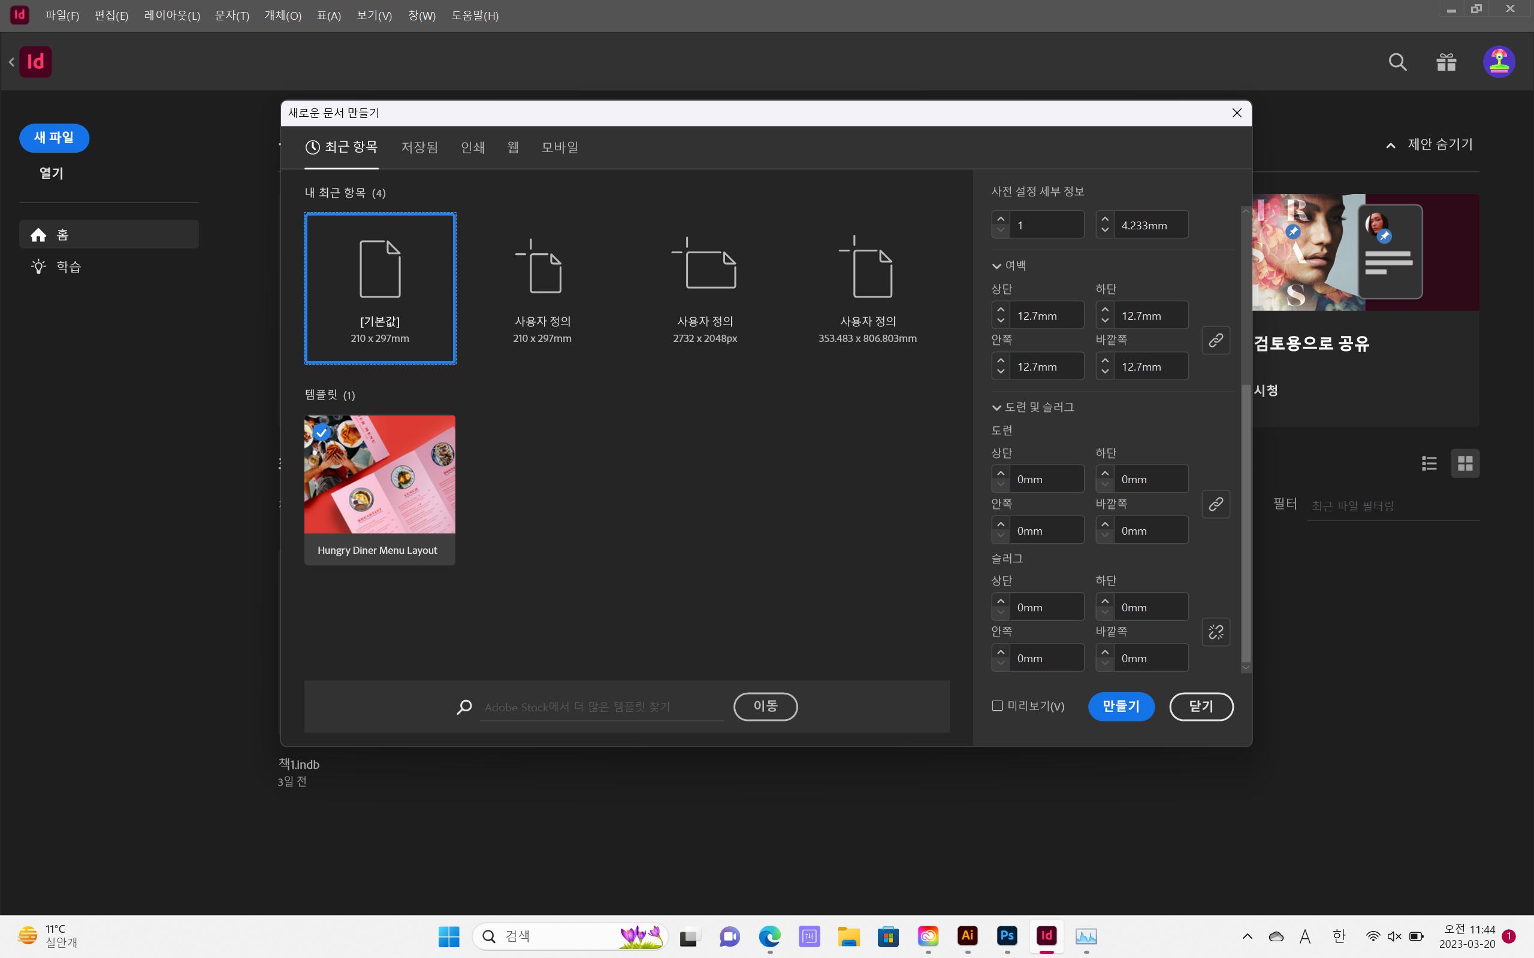Switch to the 인쇄 print tab

tap(472, 147)
